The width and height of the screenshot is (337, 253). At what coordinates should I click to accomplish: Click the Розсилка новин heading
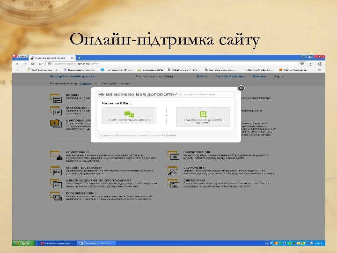81,193
